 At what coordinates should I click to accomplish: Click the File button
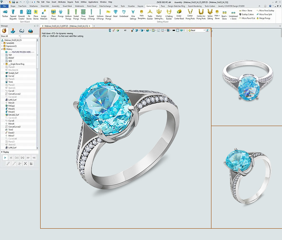pyautogui.click(x=5, y=6)
